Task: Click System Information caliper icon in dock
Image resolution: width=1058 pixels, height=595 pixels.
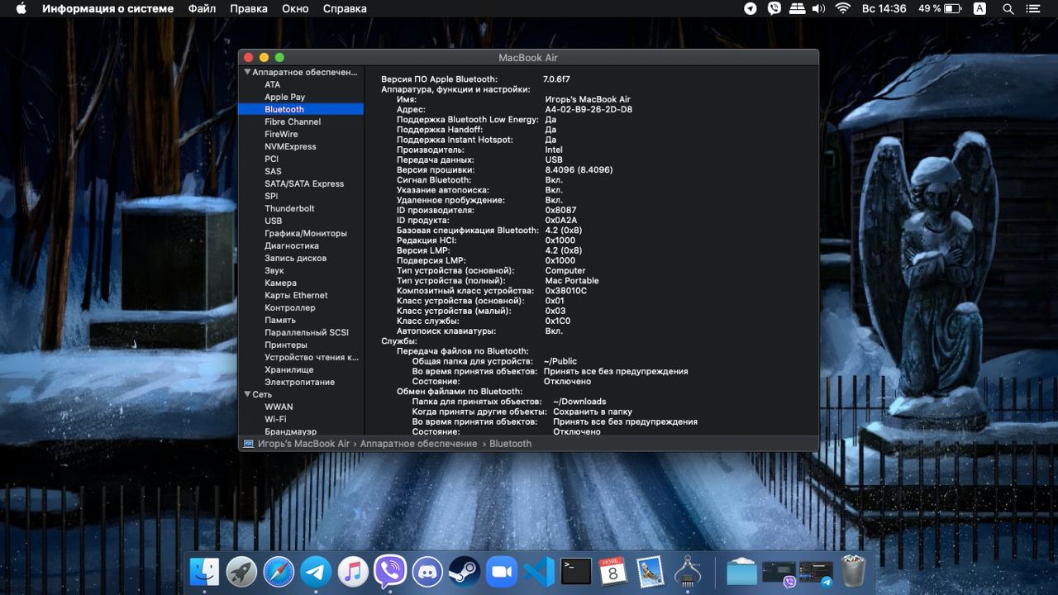Action: click(688, 571)
